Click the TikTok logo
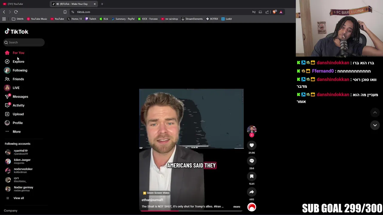 point(16,31)
